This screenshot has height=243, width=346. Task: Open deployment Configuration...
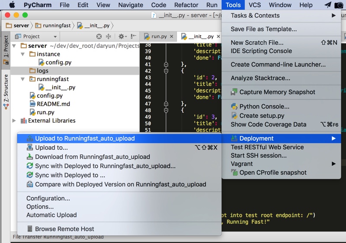click(x=48, y=198)
